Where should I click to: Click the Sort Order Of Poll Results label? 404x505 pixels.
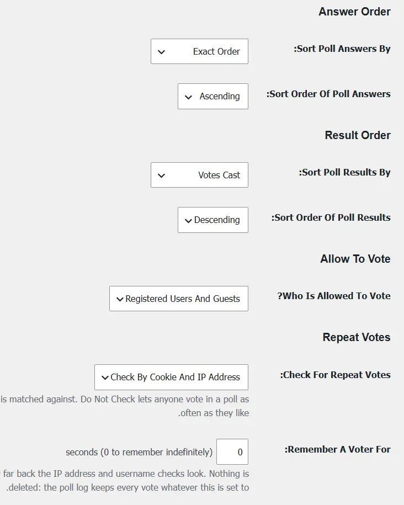[331, 217]
